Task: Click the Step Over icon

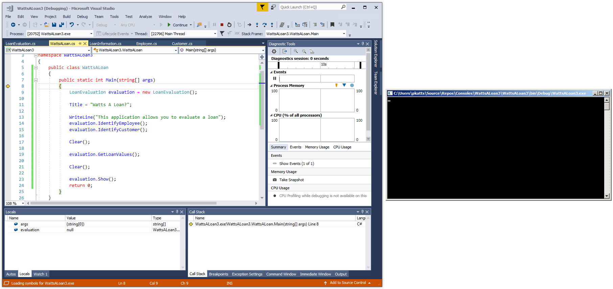Action: (x=265, y=25)
